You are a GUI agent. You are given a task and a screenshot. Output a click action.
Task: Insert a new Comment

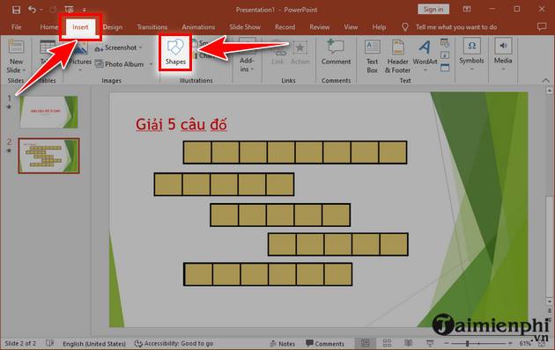336,52
